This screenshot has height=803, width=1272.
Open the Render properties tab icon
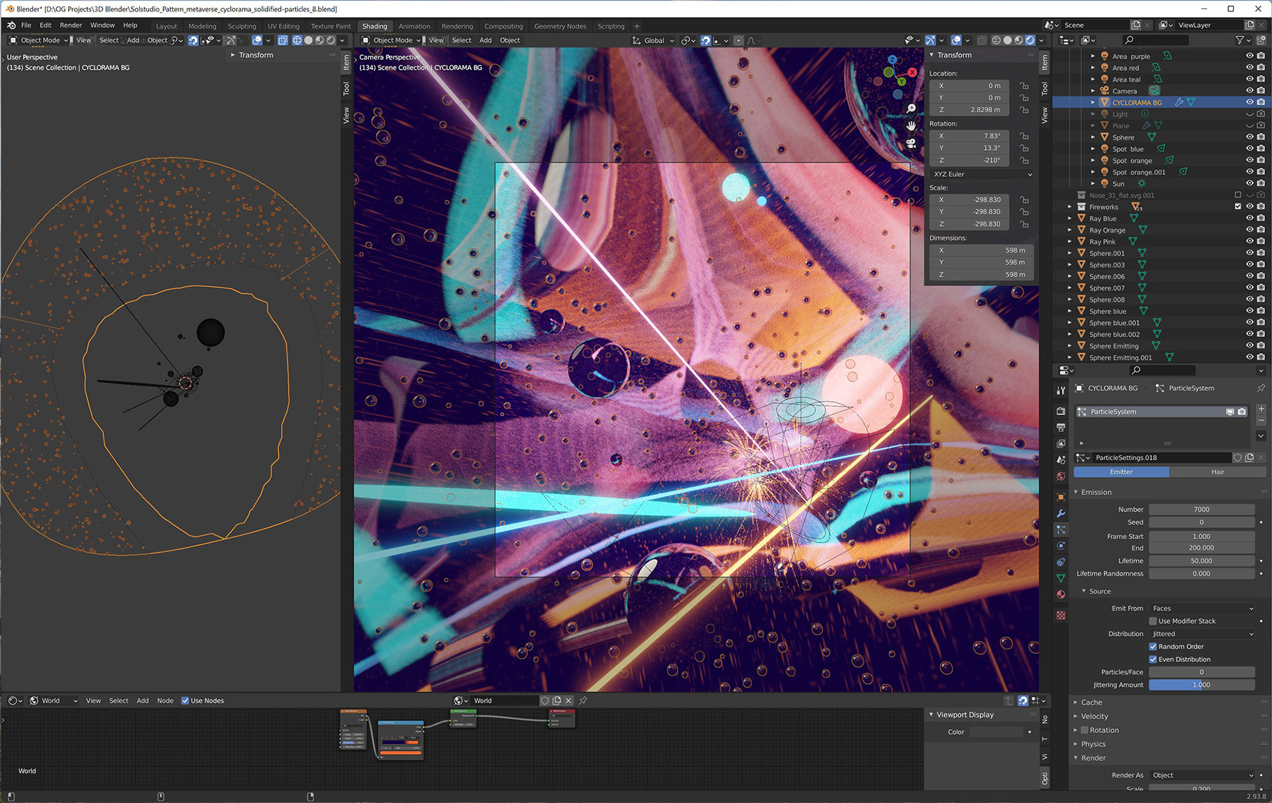pyautogui.click(x=1061, y=411)
